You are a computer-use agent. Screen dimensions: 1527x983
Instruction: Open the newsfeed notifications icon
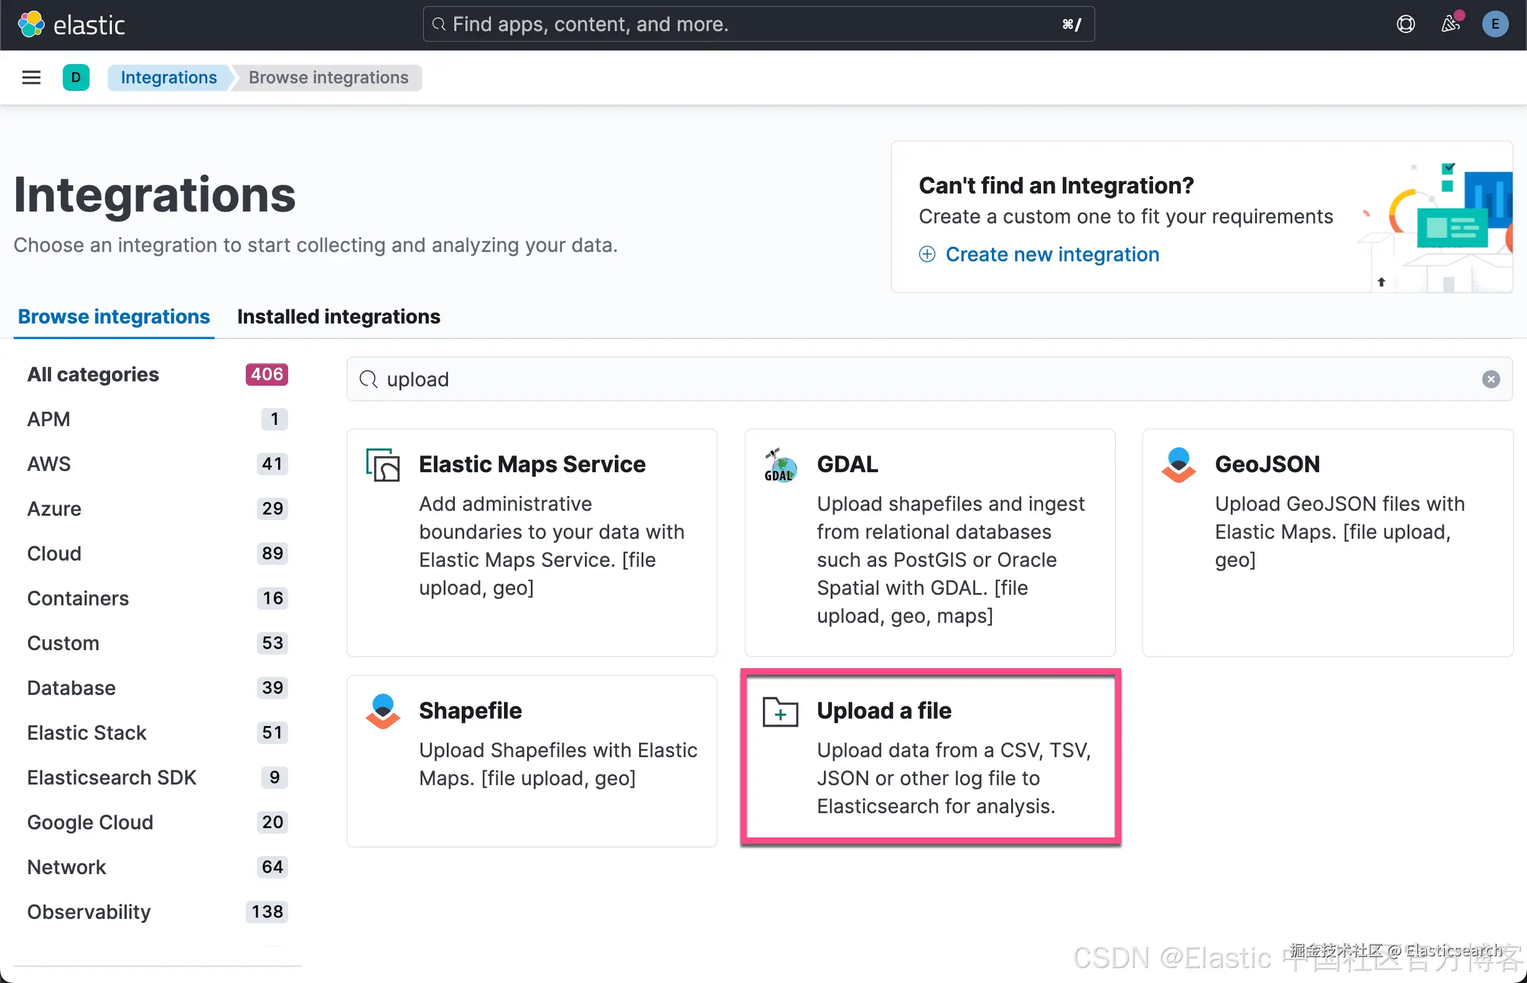(x=1450, y=24)
